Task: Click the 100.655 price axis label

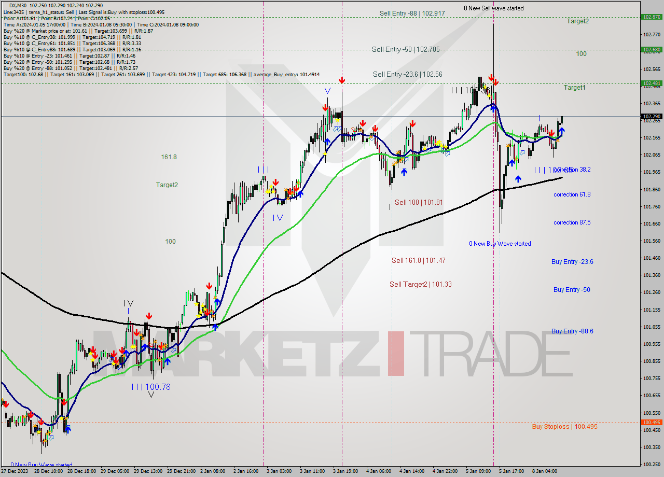Action: coord(652,395)
